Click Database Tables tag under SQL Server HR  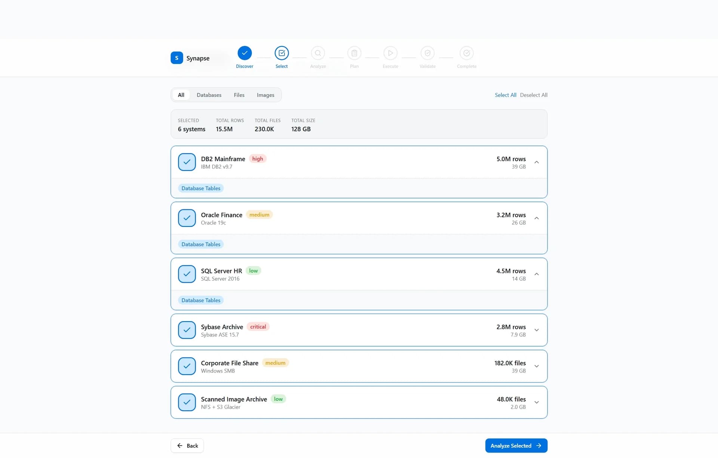point(201,300)
